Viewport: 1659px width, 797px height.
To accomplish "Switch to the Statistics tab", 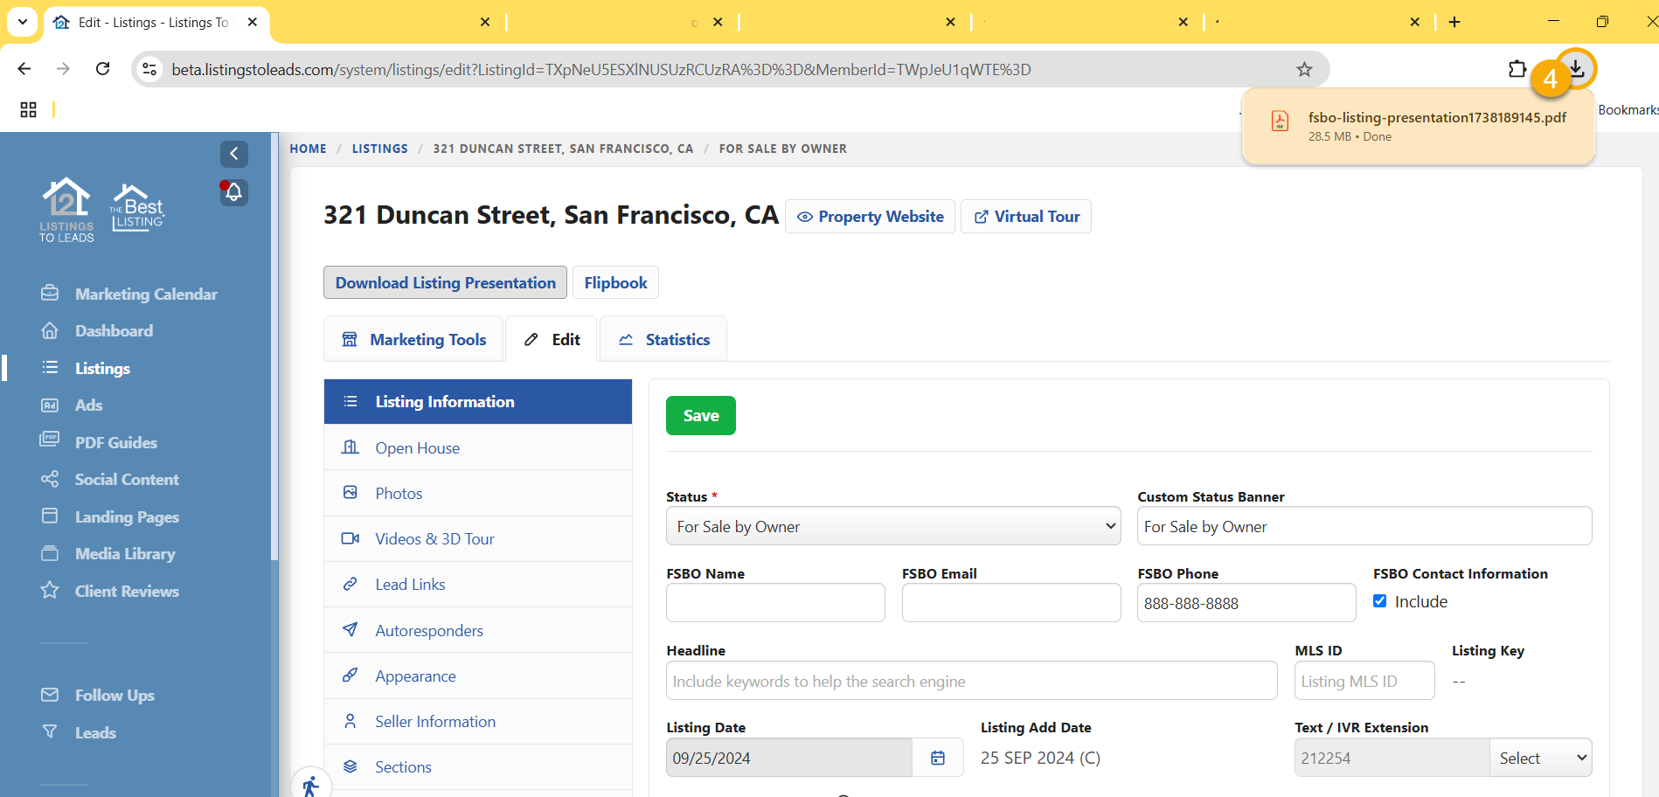I will tap(663, 339).
